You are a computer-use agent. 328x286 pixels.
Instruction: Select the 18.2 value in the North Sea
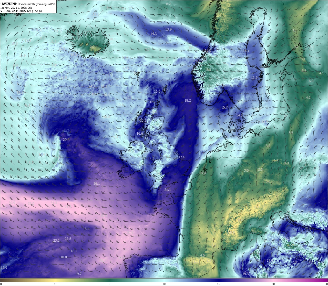tap(188, 100)
